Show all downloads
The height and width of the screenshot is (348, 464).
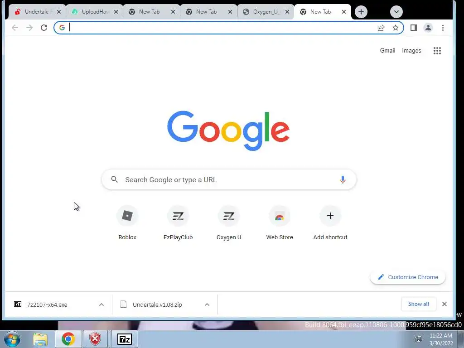[418, 304]
